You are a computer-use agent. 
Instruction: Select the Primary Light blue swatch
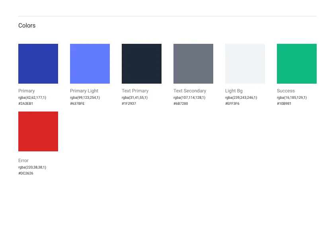coord(90,64)
